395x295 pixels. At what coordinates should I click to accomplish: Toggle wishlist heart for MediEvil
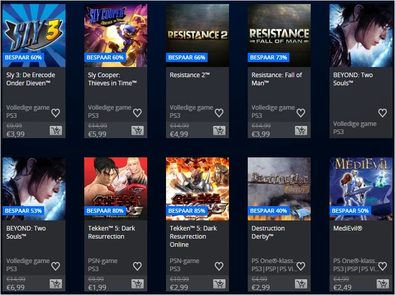coord(382,266)
